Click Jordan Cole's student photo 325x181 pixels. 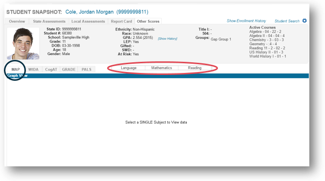pyautogui.click(x=23, y=44)
